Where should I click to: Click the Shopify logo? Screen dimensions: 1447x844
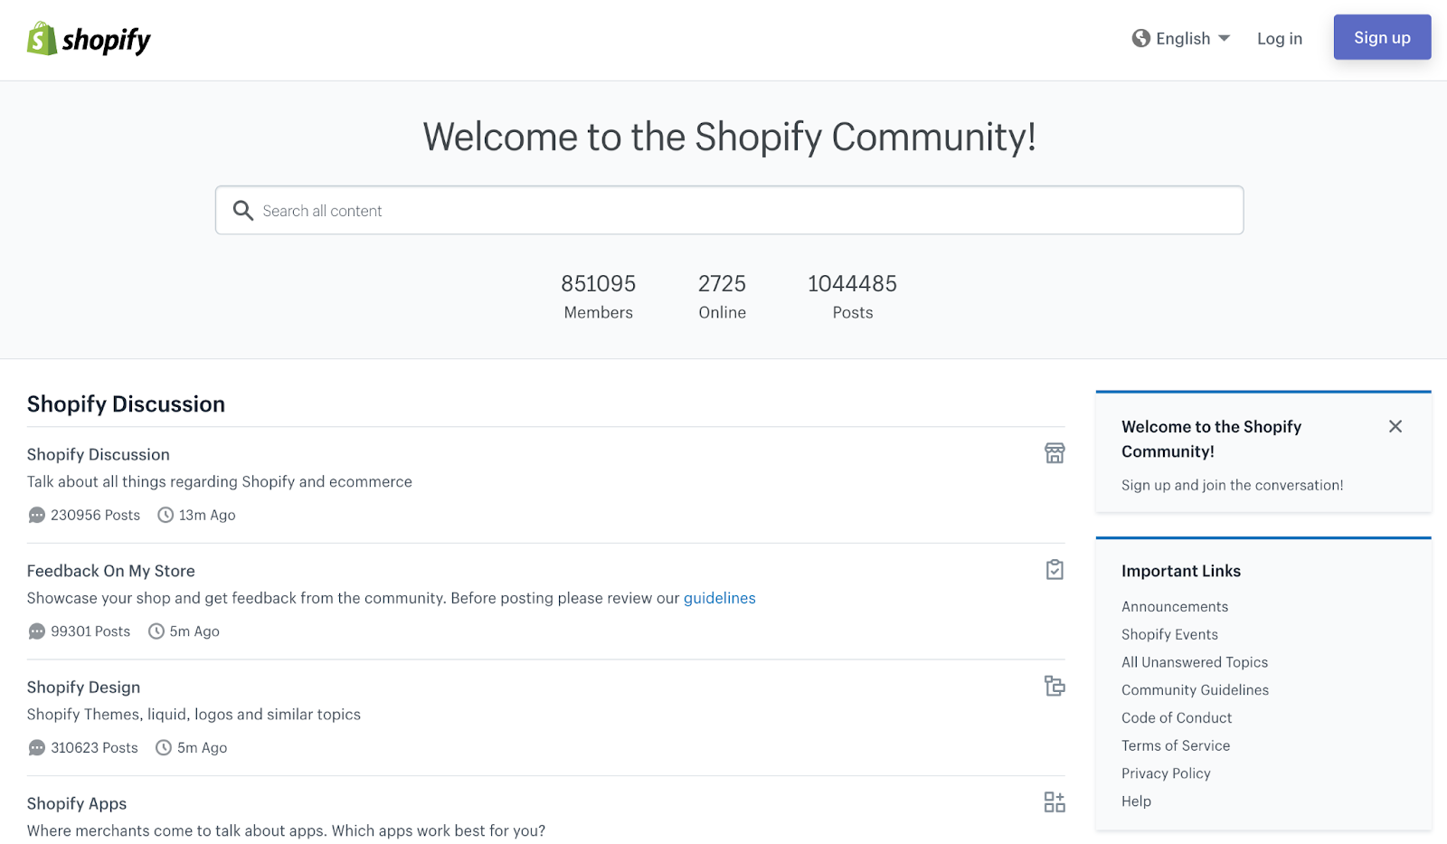pos(88,39)
